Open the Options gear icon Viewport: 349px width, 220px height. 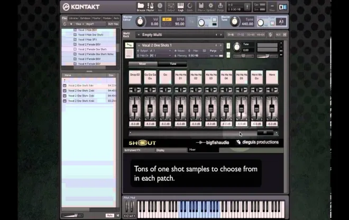tap(210, 7)
